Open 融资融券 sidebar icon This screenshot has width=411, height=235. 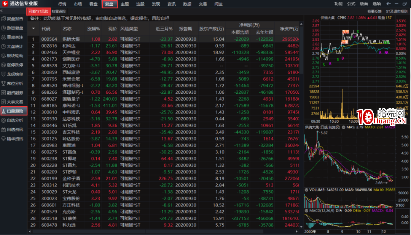click(x=3, y=93)
